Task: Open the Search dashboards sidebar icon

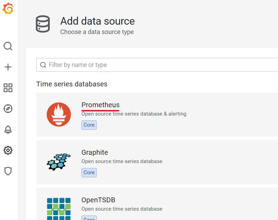Action: (8, 46)
